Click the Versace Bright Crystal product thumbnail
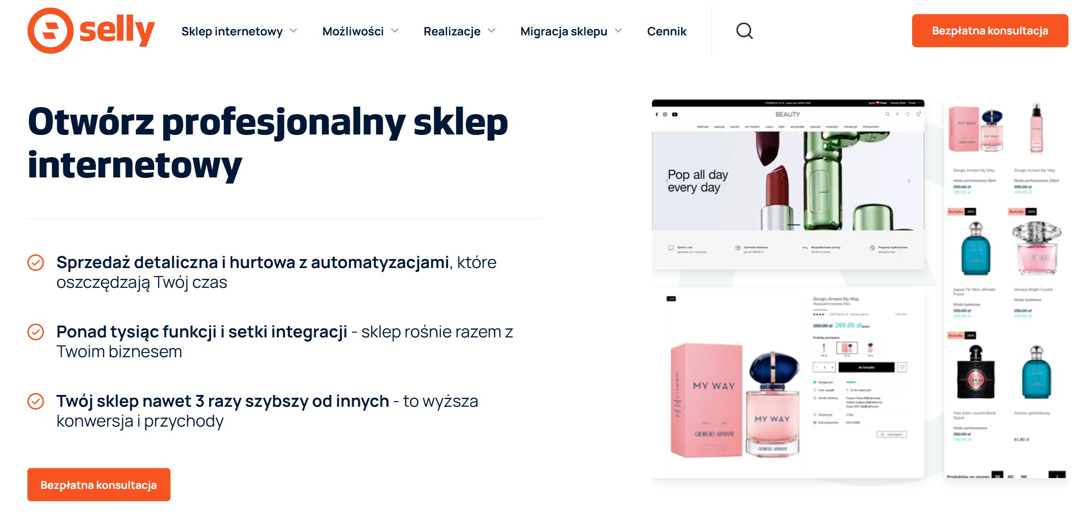1084x512 pixels. [1036, 248]
